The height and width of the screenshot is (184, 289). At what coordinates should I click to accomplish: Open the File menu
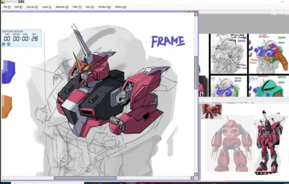tap(7, 7)
